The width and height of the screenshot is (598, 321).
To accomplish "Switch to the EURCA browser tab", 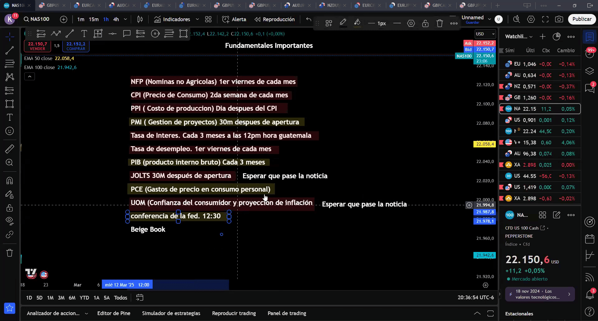I will (88, 5).
